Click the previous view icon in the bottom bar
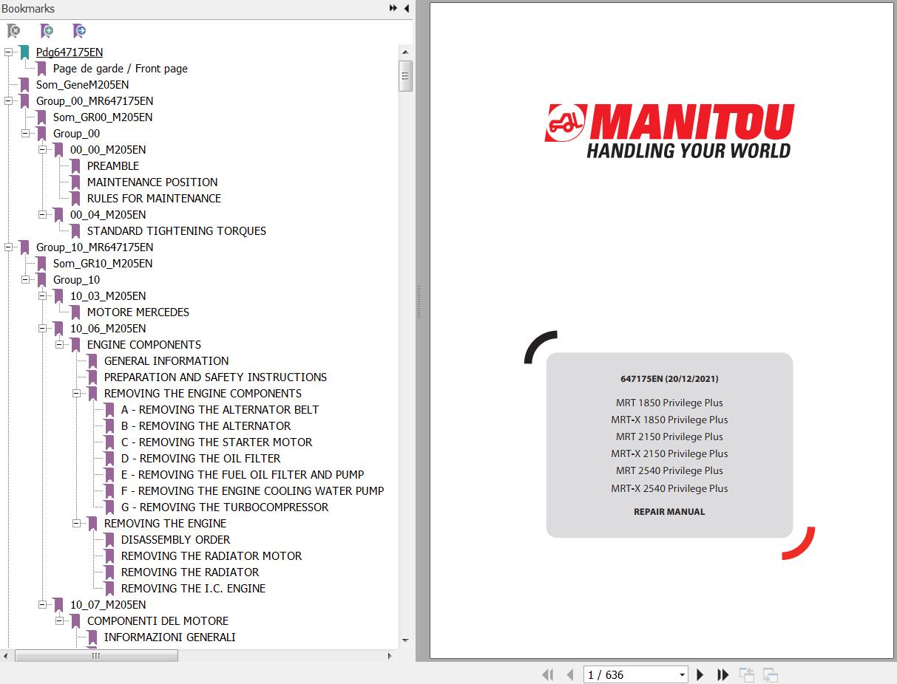 point(747,674)
